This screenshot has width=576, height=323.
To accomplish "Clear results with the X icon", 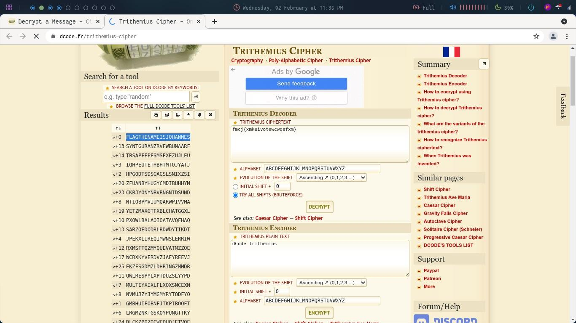I will point(210,115).
